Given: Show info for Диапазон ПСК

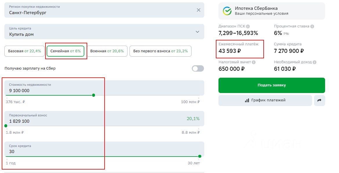Looking at the screenshot, I should coord(248,26).
